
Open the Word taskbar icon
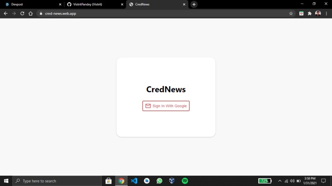click(147, 181)
